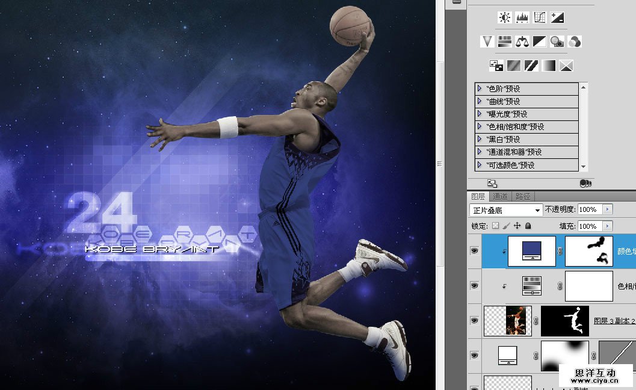This screenshot has width=636, height=390.
Task: Select the Black & White adjustment icon
Action: tap(540, 41)
